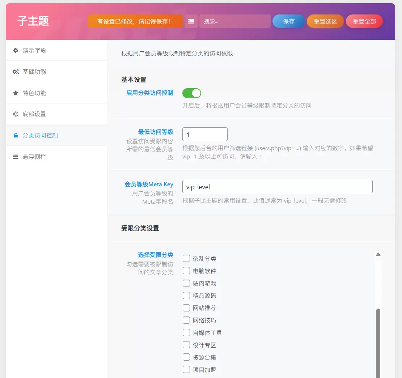
Task: Click the vip_level Meta Key input field
Action: 278,187
